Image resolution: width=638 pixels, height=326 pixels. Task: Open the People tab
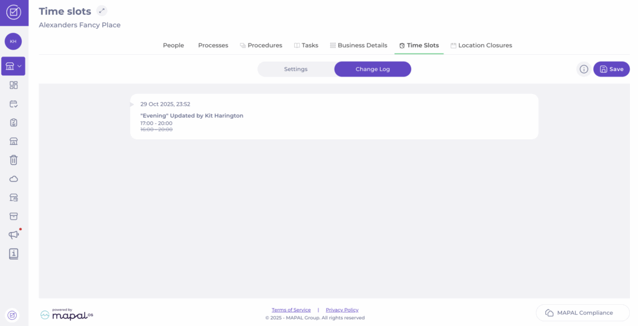(x=173, y=45)
